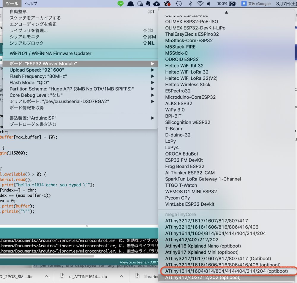Image resolution: width=297 pixels, height=283 pixels.
Task: Select WEMOS D1 MINI ESP32 board
Action: (x=226, y=191)
